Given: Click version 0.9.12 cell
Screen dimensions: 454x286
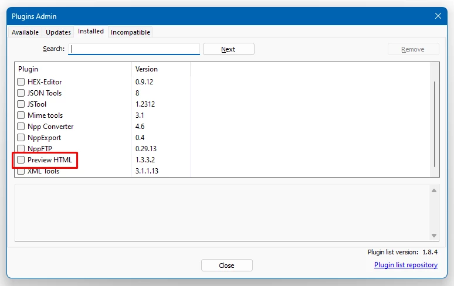Looking at the screenshot, I should [x=144, y=82].
